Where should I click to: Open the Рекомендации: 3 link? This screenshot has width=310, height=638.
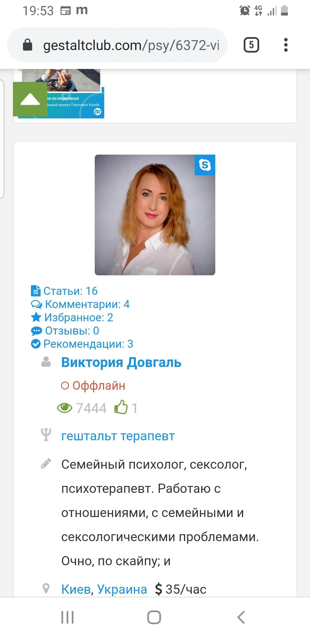coord(82,344)
